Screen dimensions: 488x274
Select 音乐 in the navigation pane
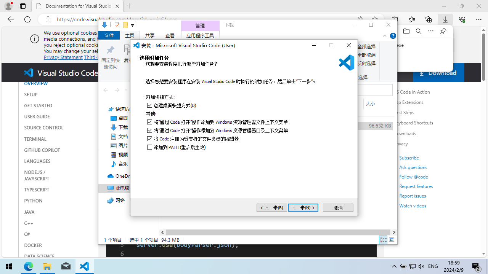(x=123, y=164)
